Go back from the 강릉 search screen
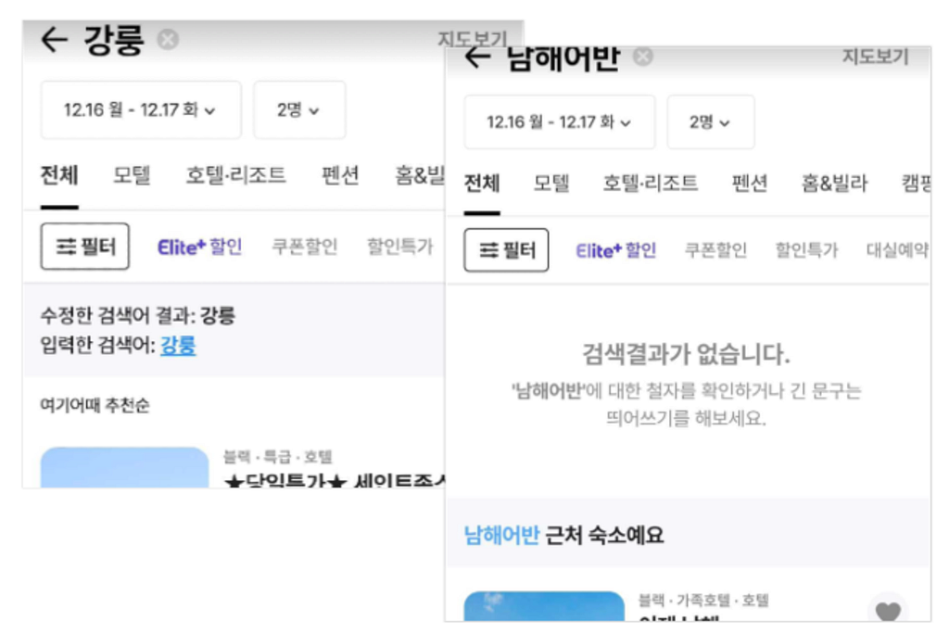Image resolution: width=949 pixels, height=634 pixels. click(x=55, y=40)
